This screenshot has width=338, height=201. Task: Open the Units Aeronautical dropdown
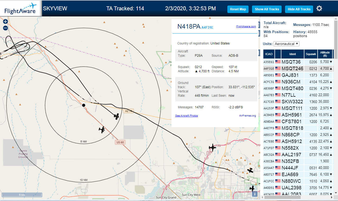(x=286, y=44)
